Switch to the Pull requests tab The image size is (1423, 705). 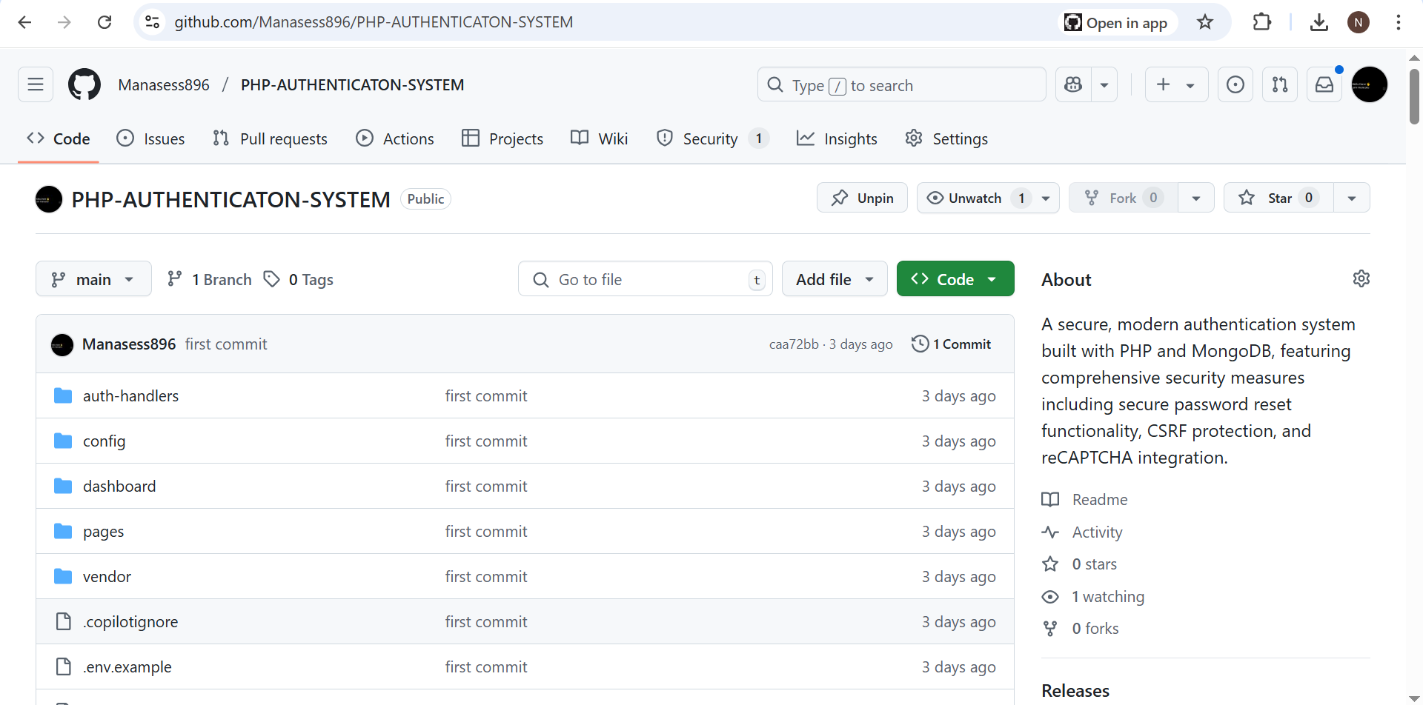coord(270,138)
